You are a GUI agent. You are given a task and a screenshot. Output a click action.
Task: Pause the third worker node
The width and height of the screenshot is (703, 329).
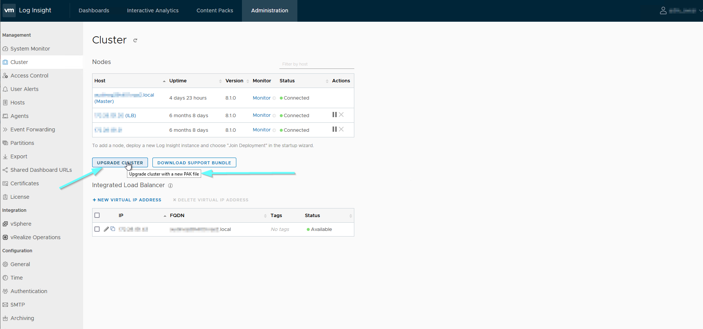334,129
